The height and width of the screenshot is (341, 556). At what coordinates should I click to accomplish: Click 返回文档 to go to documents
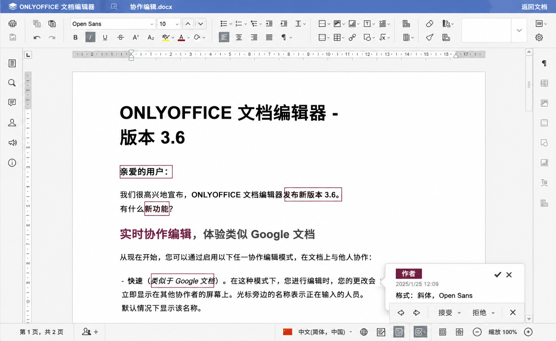pos(534,7)
